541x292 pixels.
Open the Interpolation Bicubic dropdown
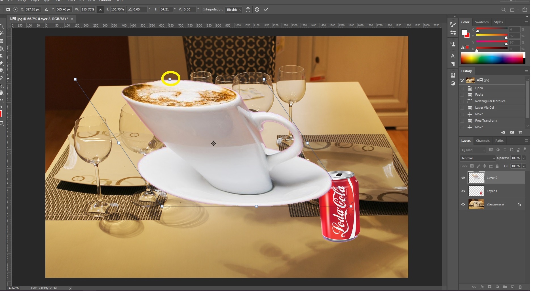tap(234, 9)
